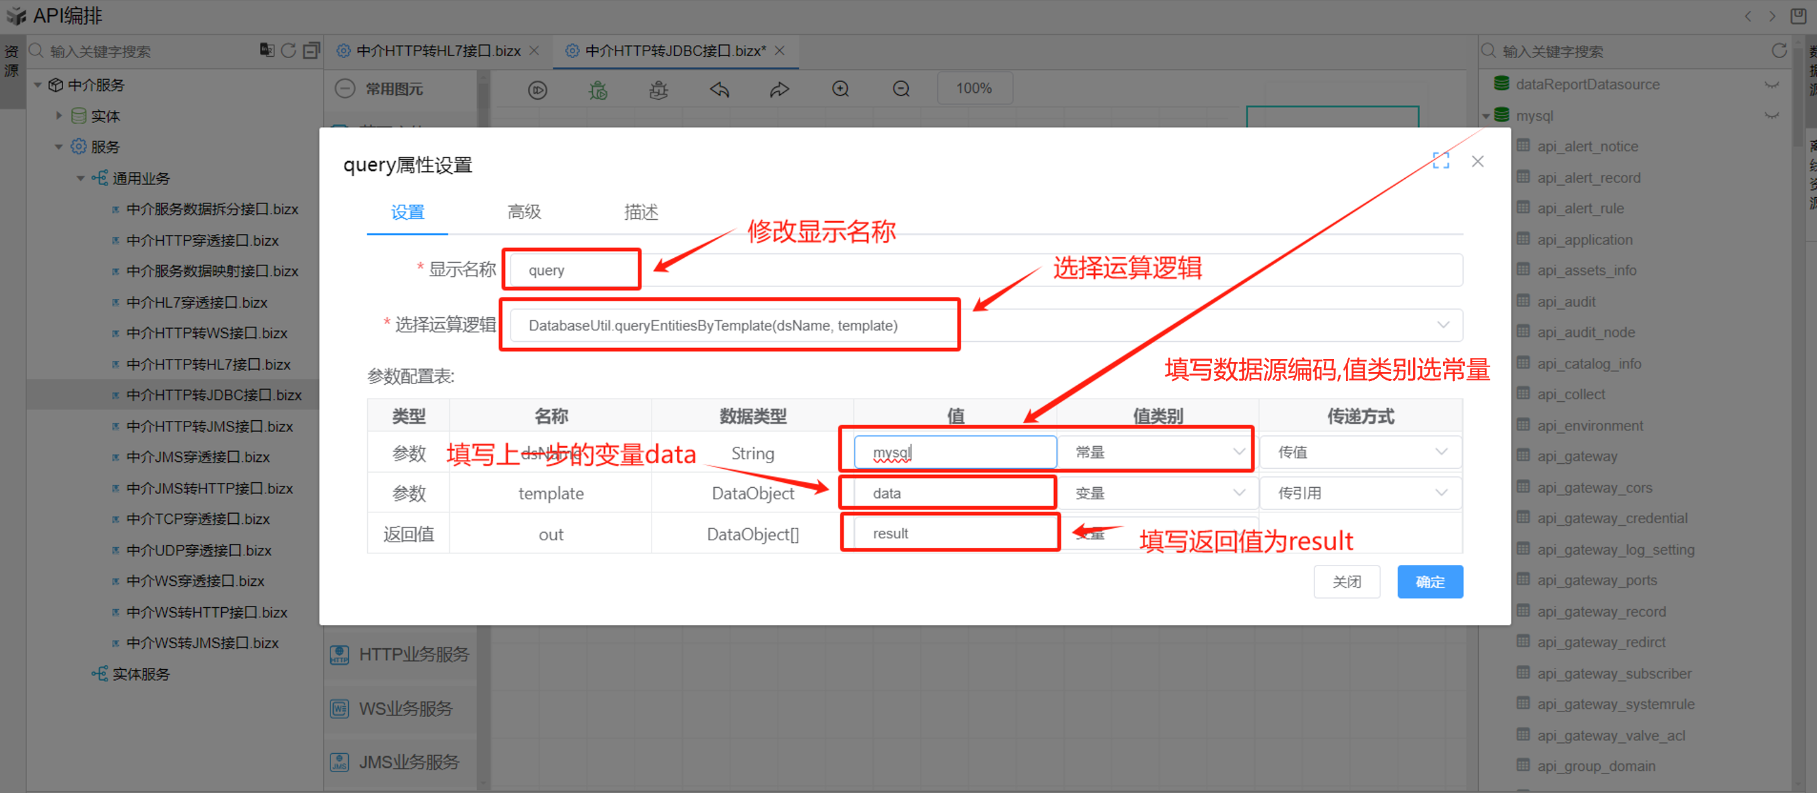Open the 选择运算逻辑 dropdown

pos(1442,325)
